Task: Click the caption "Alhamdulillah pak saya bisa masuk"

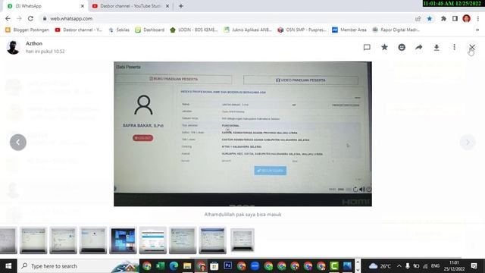Action: pyautogui.click(x=242, y=214)
